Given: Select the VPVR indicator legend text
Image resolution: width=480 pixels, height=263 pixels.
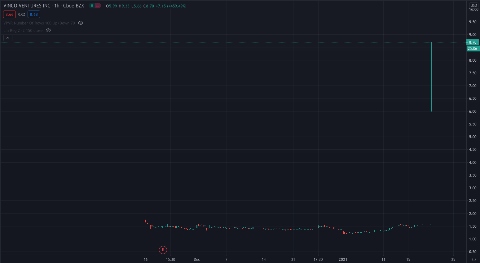Looking at the screenshot, I should tap(39, 23).
